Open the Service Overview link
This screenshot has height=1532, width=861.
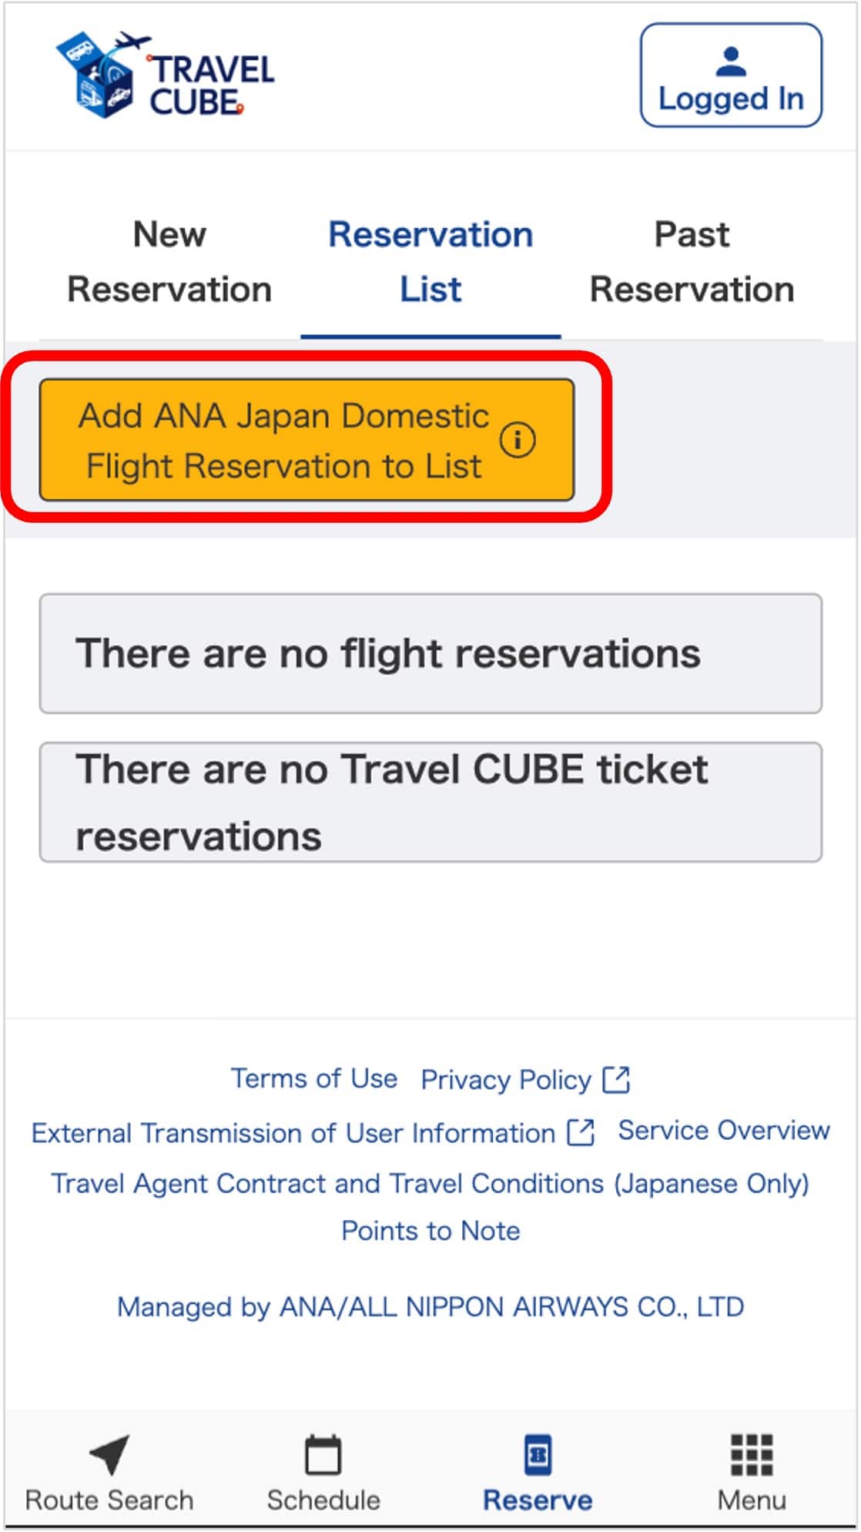tap(724, 1131)
